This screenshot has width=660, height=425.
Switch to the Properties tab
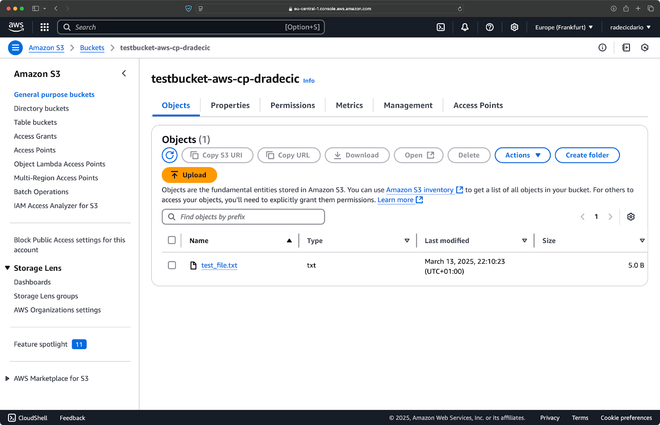[230, 106]
